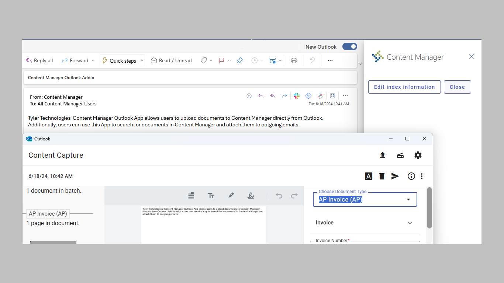Click the '1 document in batch.' text

(54, 191)
